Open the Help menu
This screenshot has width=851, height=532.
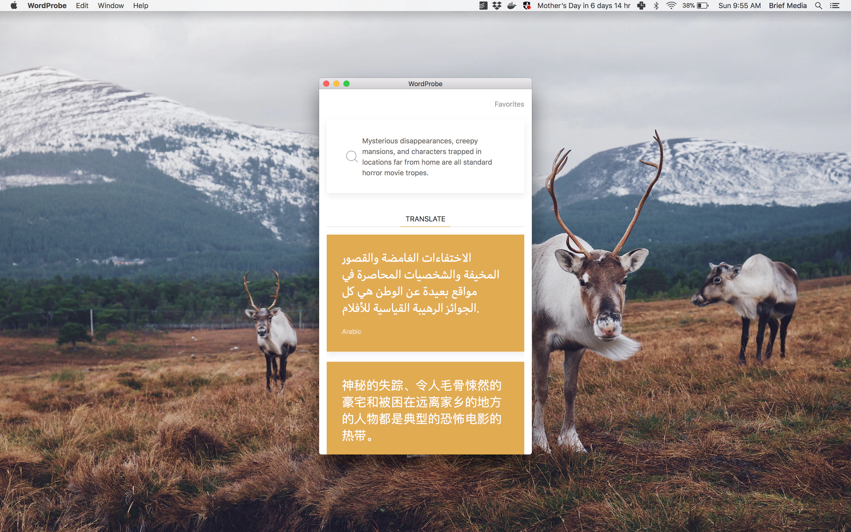pyautogui.click(x=140, y=5)
